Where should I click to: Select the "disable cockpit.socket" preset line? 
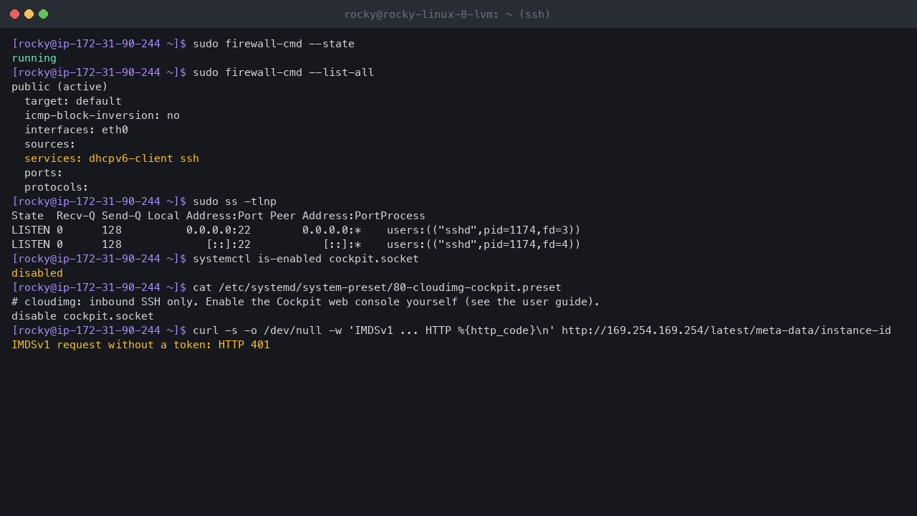coord(82,316)
